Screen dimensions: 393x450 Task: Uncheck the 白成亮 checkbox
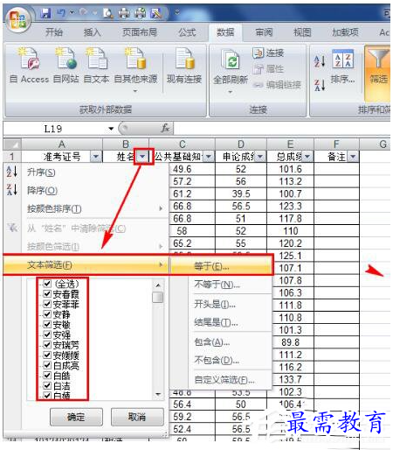(x=47, y=365)
